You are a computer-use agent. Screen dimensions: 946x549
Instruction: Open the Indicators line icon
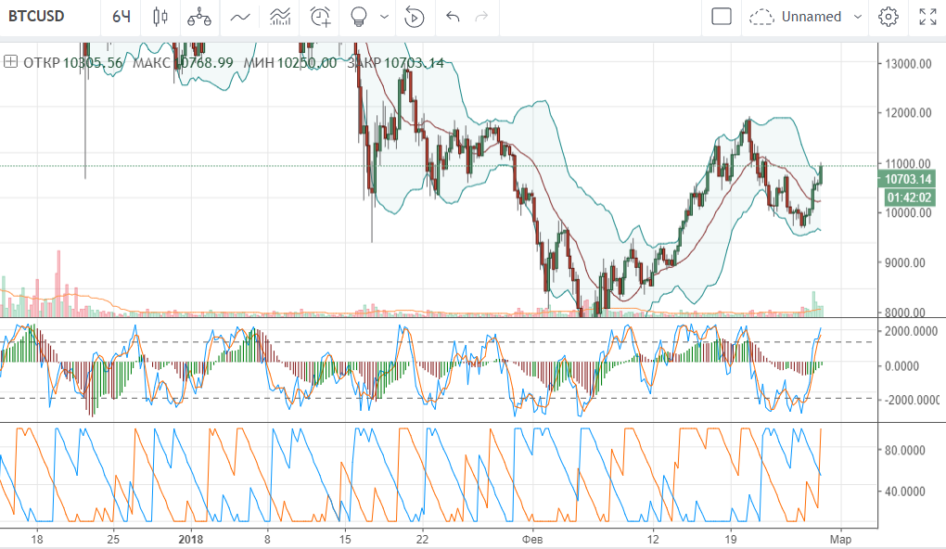[x=240, y=17]
